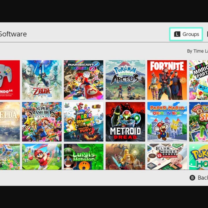This screenshot has height=208, width=208.
Task: Select Super Mario Party Superstars tile
Action: pyautogui.click(x=198, y=80)
